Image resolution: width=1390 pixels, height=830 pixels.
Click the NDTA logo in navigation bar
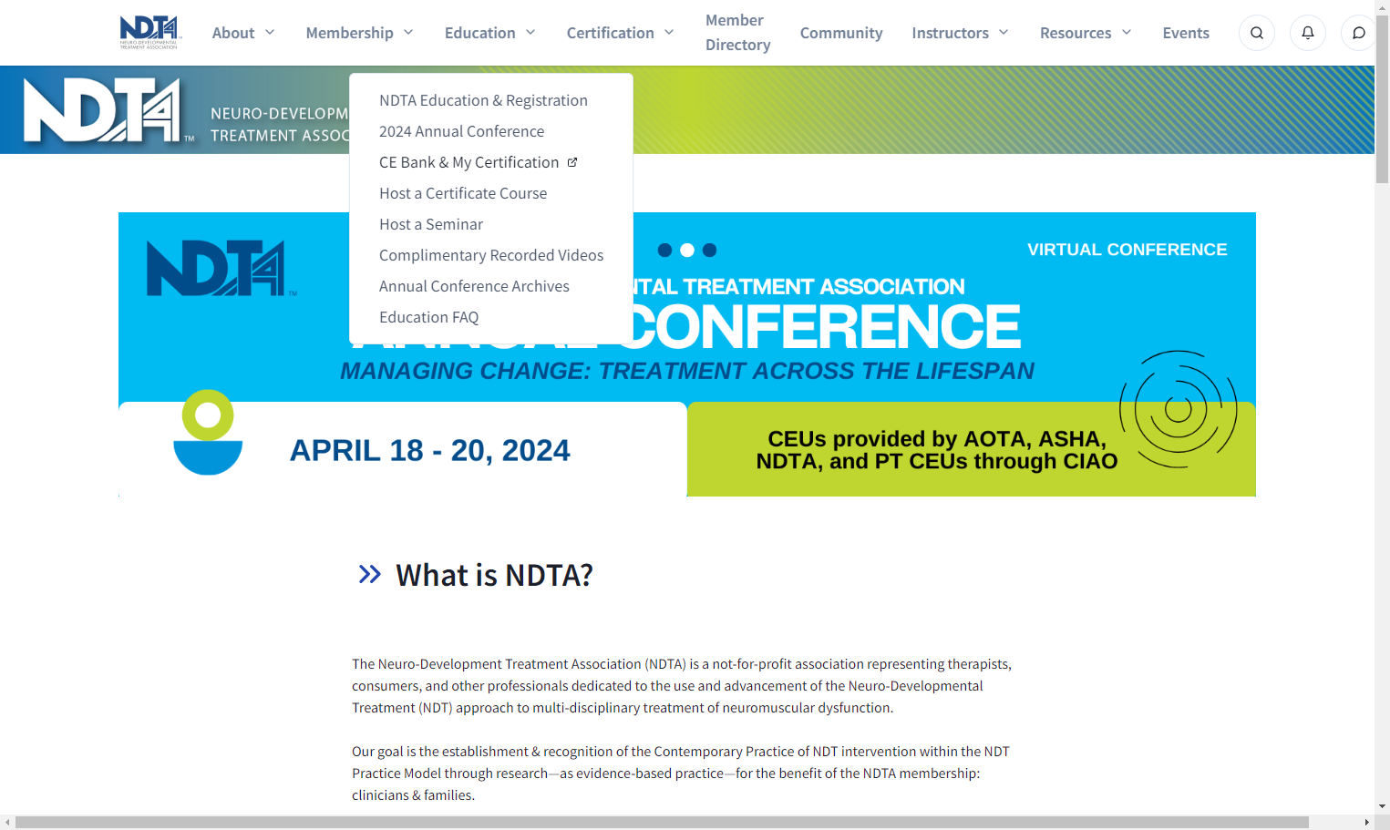pyautogui.click(x=150, y=32)
